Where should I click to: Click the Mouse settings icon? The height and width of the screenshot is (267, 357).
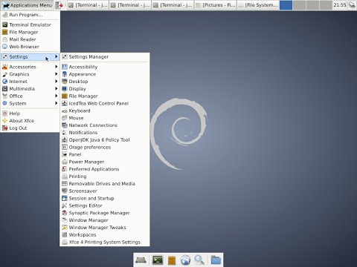[65, 118]
